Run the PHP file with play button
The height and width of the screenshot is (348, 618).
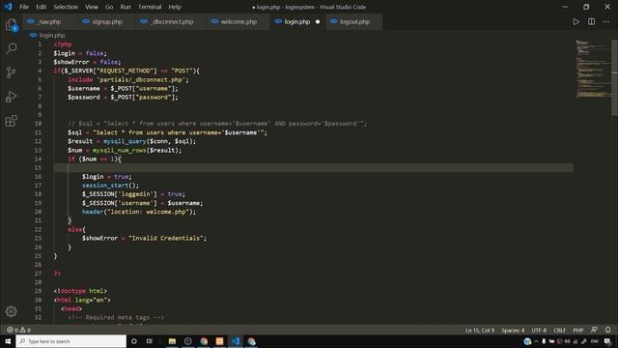(x=576, y=21)
